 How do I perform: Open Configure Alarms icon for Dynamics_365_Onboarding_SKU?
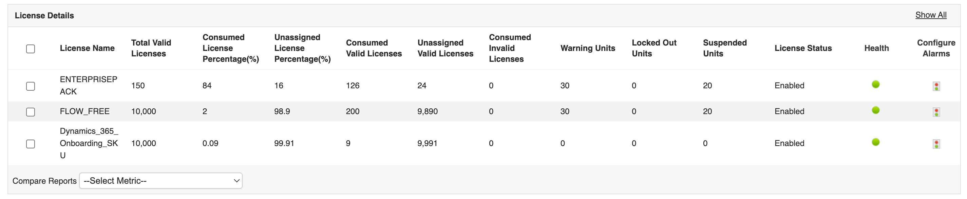pyautogui.click(x=936, y=144)
